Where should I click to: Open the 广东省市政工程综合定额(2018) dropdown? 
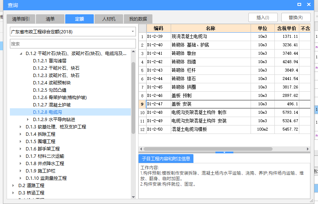coord(73,32)
